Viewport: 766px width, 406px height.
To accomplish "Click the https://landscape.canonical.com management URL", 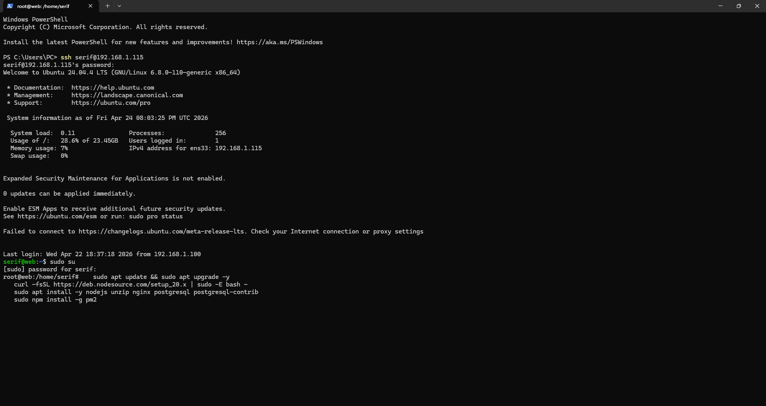I will (127, 95).
